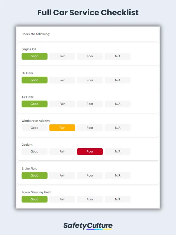
Task: Mark Brake Fluid as Good
Action: pyautogui.click(x=34, y=175)
